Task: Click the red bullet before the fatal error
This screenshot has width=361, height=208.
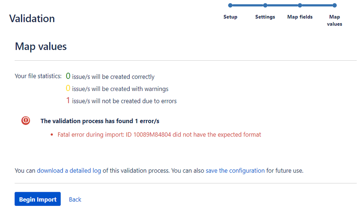Action: [x=52, y=135]
